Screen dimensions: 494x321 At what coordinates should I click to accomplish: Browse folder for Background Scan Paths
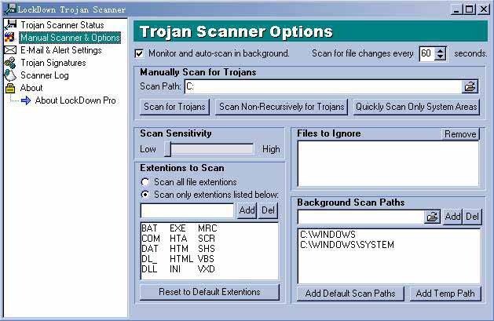[x=431, y=216]
